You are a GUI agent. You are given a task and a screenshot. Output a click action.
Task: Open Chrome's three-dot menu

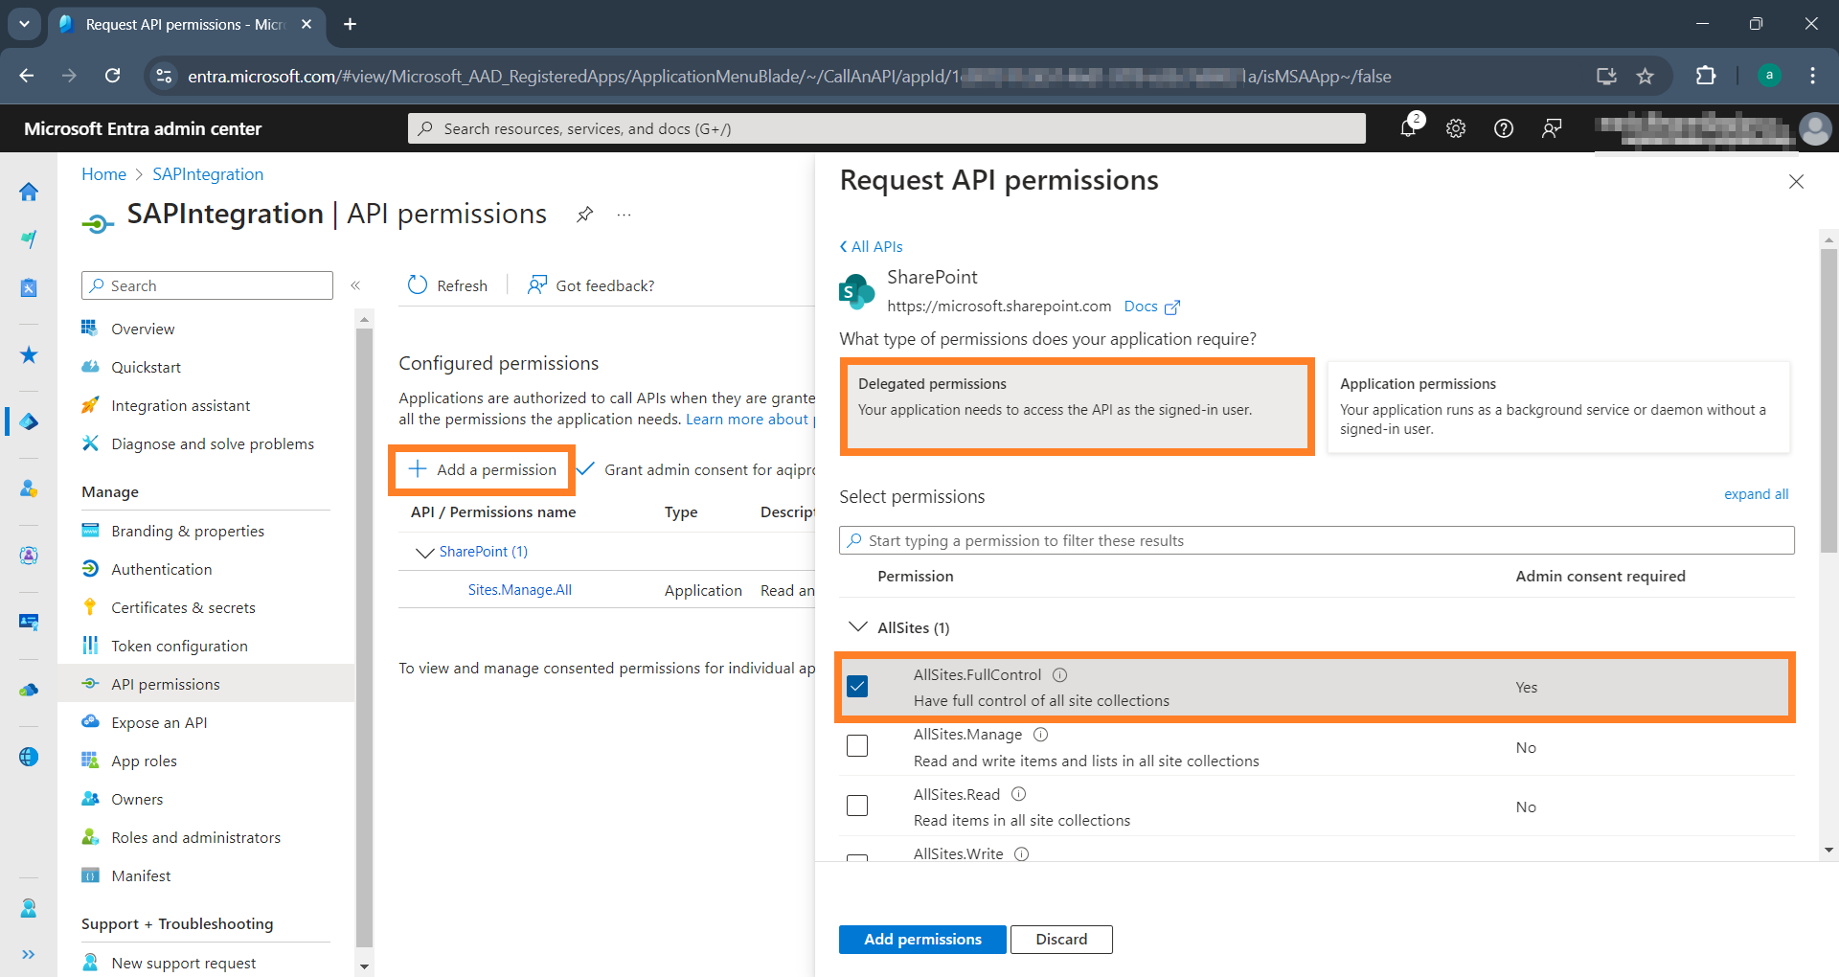[1812, 76]
